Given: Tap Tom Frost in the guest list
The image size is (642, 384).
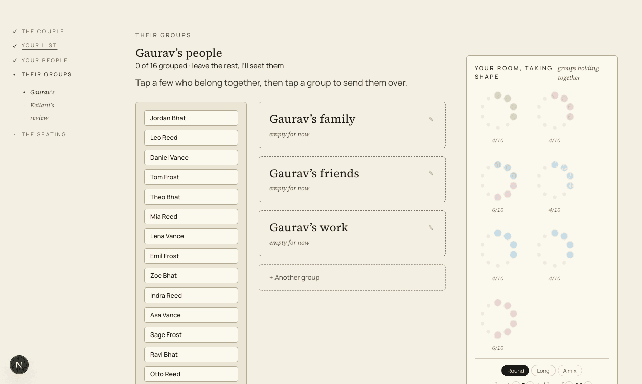Looking at the screenshot, I should 191,177.
